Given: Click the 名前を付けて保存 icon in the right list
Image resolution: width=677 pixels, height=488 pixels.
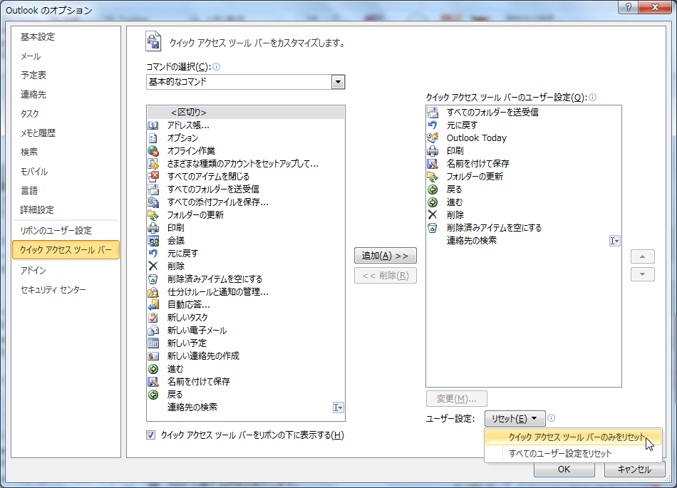Looking at the screenshot, I should tap(433, 164).
